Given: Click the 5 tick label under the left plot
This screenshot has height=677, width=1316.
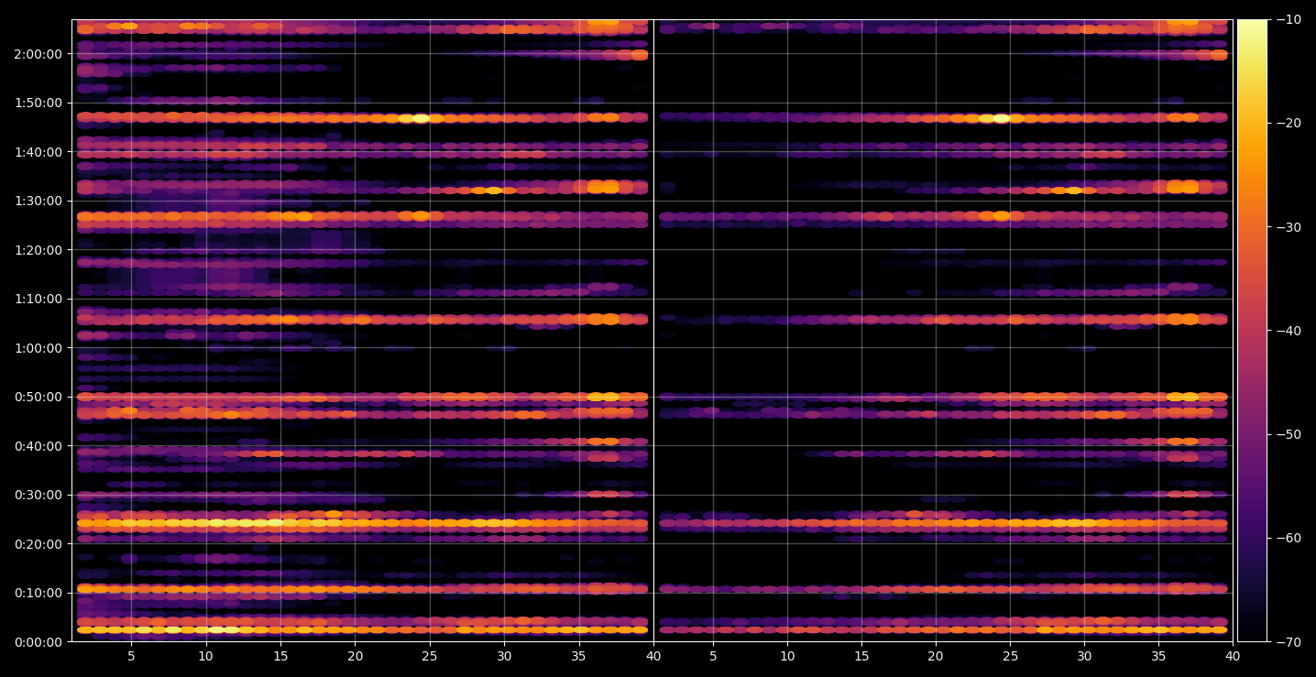Looking at the screenshot, I should click(131, 657).
